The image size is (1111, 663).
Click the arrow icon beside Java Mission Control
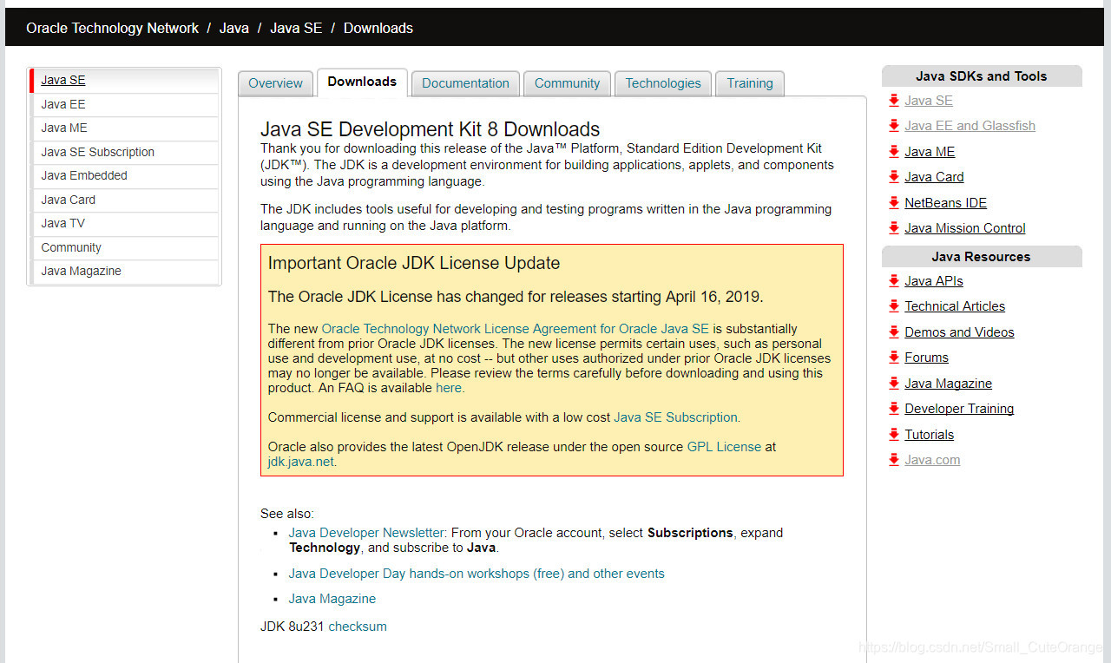coord(894,228)
